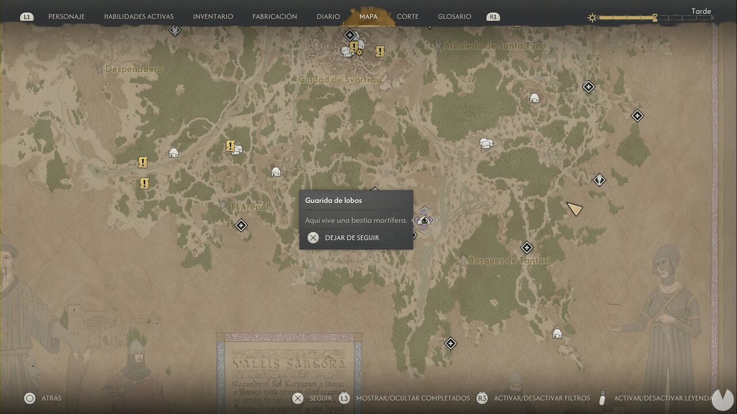Open the CORTE tab
737x414 pixels.
[x=408, y=17]
